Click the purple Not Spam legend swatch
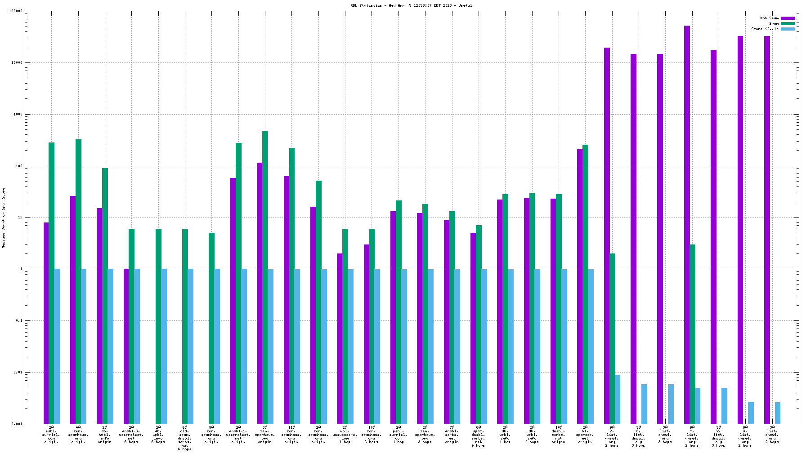This screenshot has height=453, width=806. pyautogui.click(x=787, y=18)
